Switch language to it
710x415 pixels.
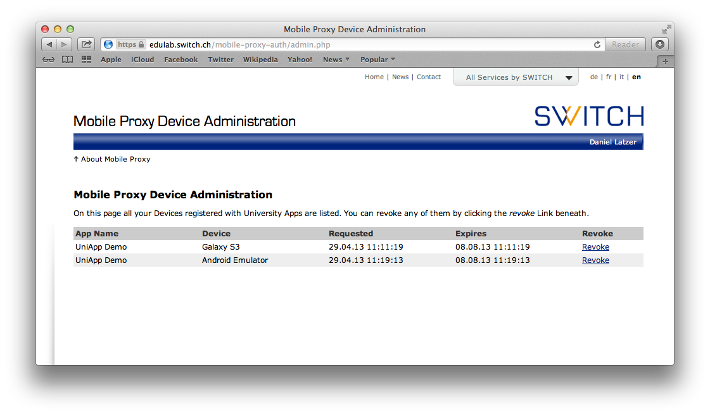(621, 77)
